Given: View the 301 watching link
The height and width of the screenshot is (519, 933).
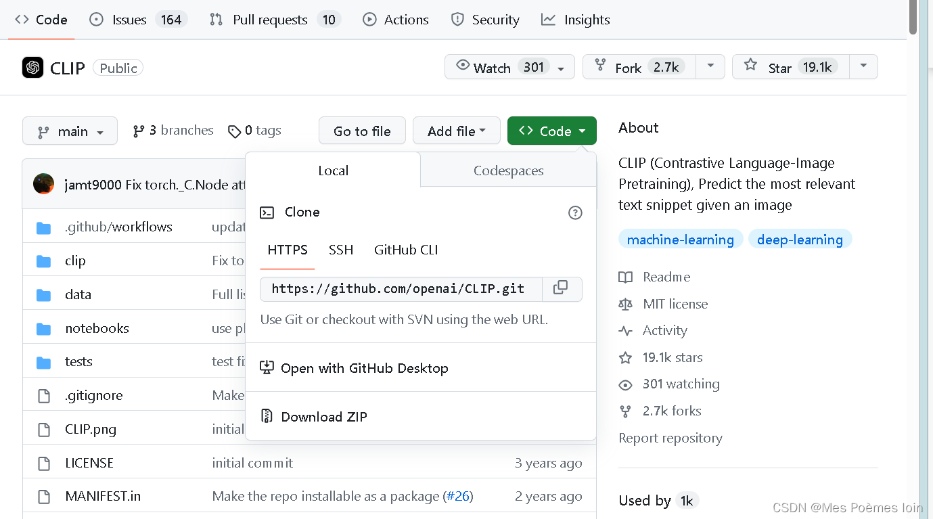Looking at the screenshot, I should coord(669,384).
